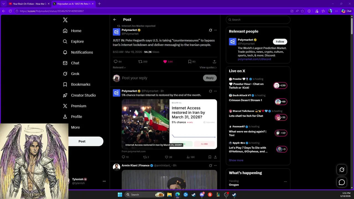Open File Explorer from the taskbar
This screenshot has height=199, width=354.
tap(169, 195)
